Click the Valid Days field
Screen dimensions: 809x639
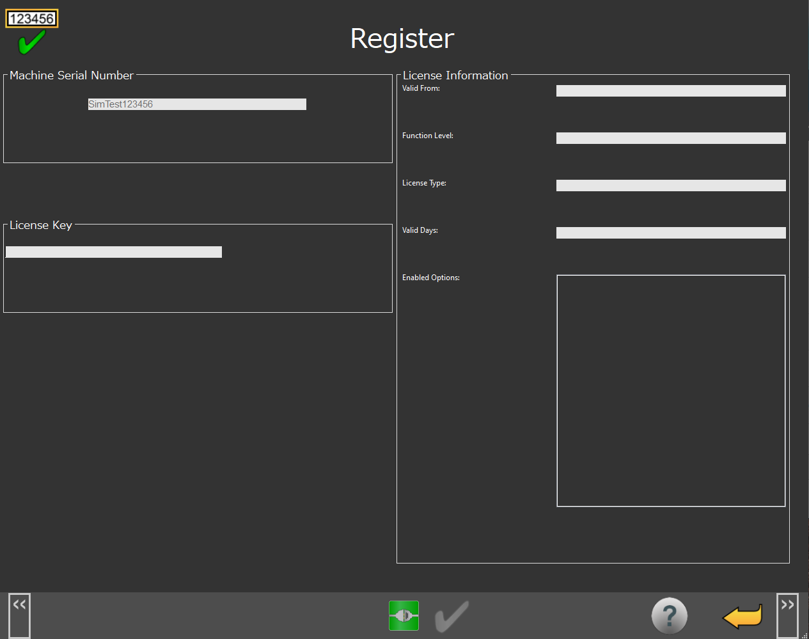pyautogui.click(x=670, y=233)
